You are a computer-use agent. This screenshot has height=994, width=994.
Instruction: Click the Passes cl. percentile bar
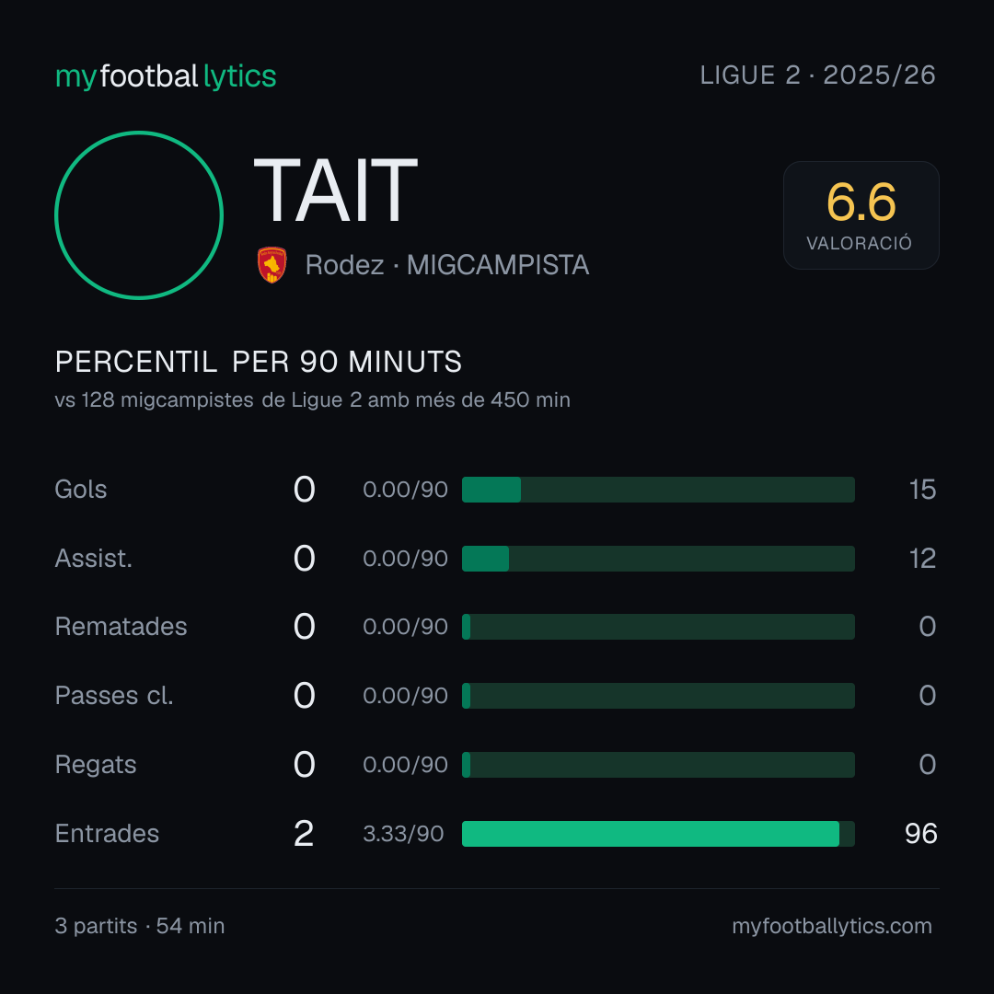(x=658, y=696)
